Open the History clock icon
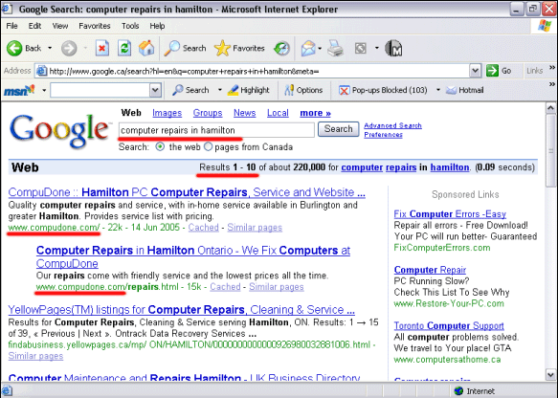Image resolution: width=558 pixels, height=398 pixels. 281,49
